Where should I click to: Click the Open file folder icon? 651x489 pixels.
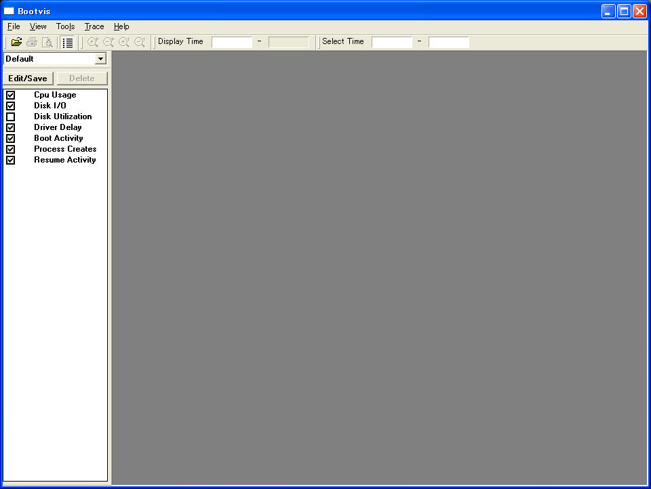[17, 42]
